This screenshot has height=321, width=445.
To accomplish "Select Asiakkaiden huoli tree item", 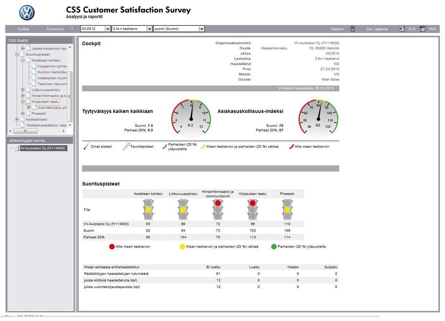I will tap(52, 78).
